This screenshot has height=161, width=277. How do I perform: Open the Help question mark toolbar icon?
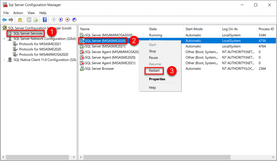pos(44,20)
